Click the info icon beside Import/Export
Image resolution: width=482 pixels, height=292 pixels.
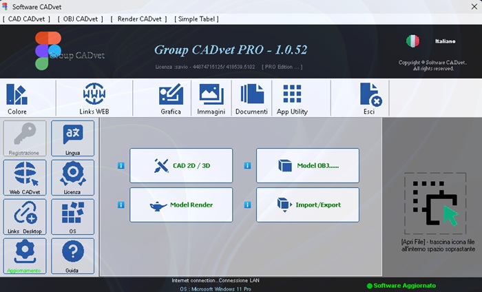247,205
